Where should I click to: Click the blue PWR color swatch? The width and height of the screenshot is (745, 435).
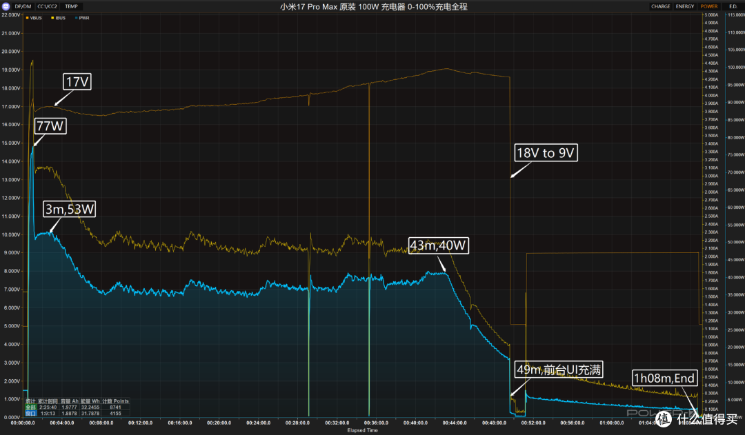[76, 18]
